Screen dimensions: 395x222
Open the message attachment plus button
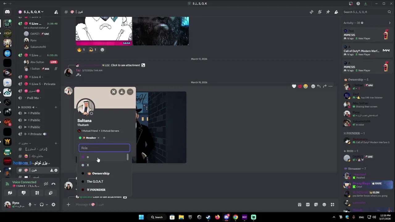click(x=69, y=204)
